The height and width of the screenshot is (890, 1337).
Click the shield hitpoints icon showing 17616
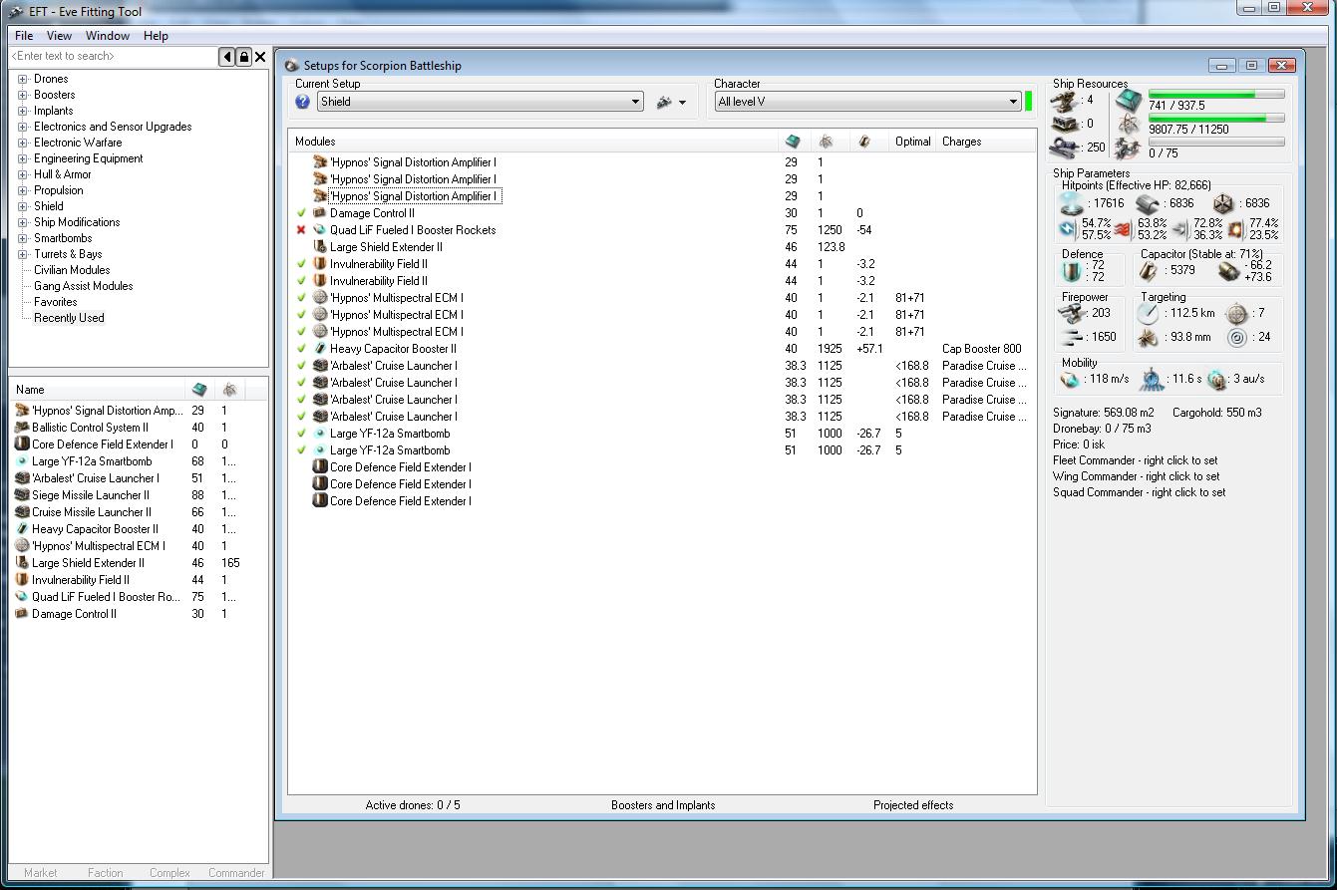click(1072, 203)
